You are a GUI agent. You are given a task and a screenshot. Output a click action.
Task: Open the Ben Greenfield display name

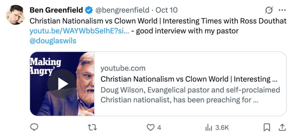click(56, 10)
